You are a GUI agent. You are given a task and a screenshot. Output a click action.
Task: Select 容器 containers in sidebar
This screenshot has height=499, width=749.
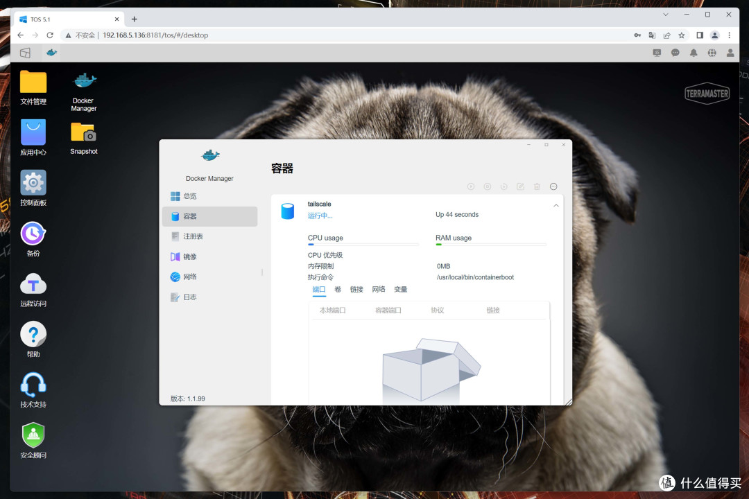click(209, 216)
